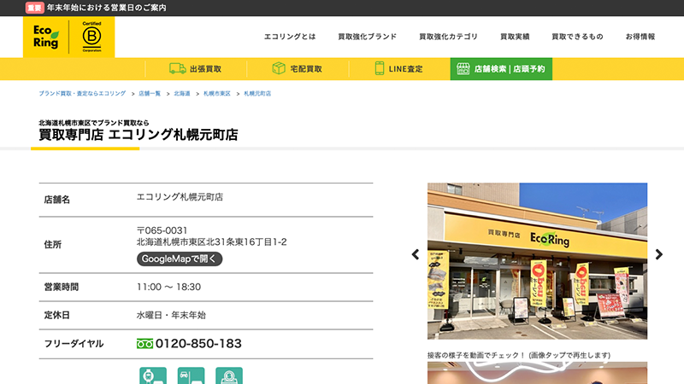
Task: Click the green free-dial phone icon
Action: click(x=144, y=344)
